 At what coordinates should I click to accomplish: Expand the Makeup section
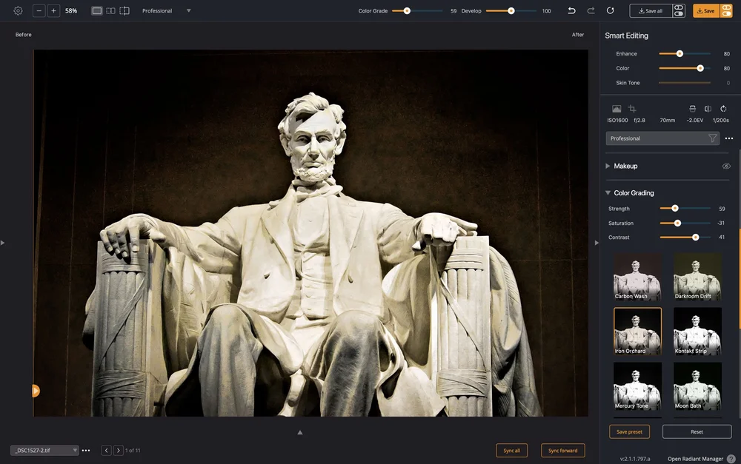pyautogui.click(x=608, y=167)
